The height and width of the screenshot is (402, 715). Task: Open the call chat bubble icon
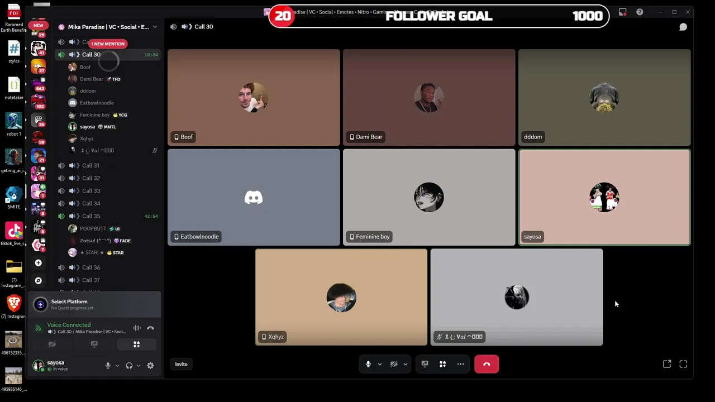(683, 27)
